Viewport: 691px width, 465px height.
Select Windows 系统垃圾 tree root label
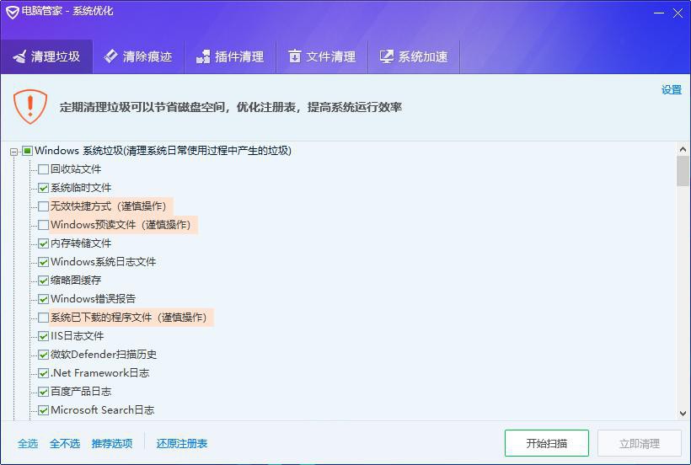pyautogui.click(x=163, y=151)
